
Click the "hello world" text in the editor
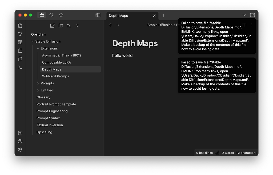pos(122,56)
